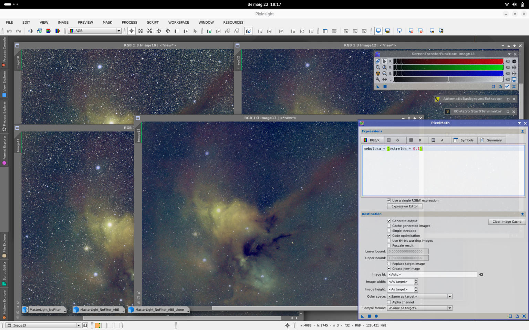Enable Single threaded option

click(389, 231)
